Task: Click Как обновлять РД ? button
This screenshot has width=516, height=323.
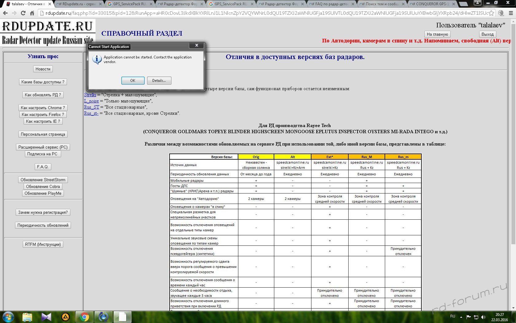Action: coord(43,95)
